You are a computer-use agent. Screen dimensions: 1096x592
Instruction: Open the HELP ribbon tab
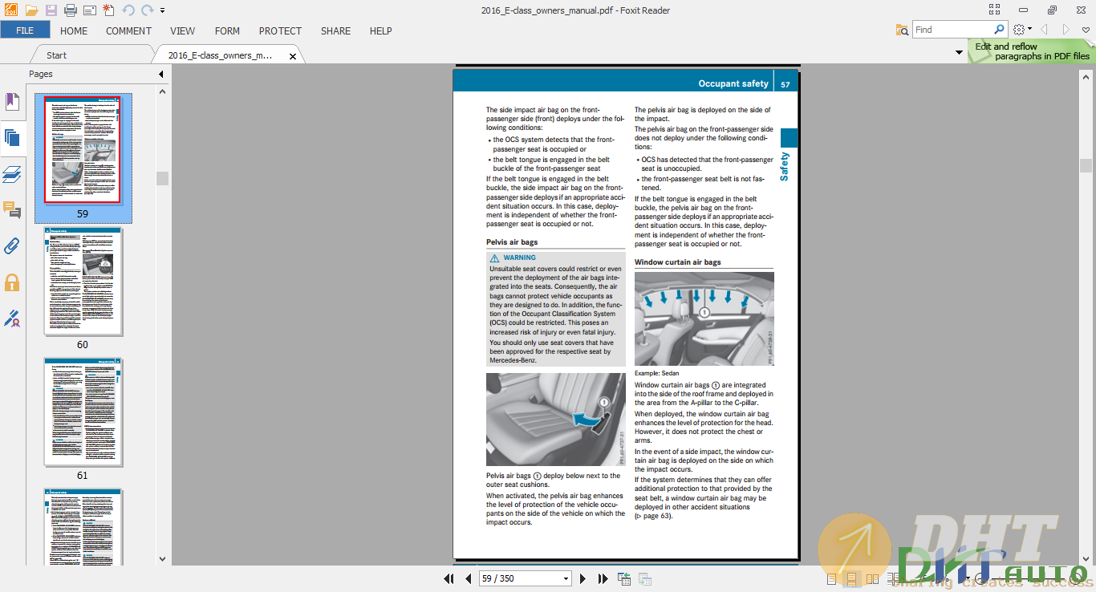[x=380, y=30]
